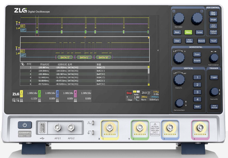Toggle the Touch screen button
228x158 pixels.
point(213,41)
